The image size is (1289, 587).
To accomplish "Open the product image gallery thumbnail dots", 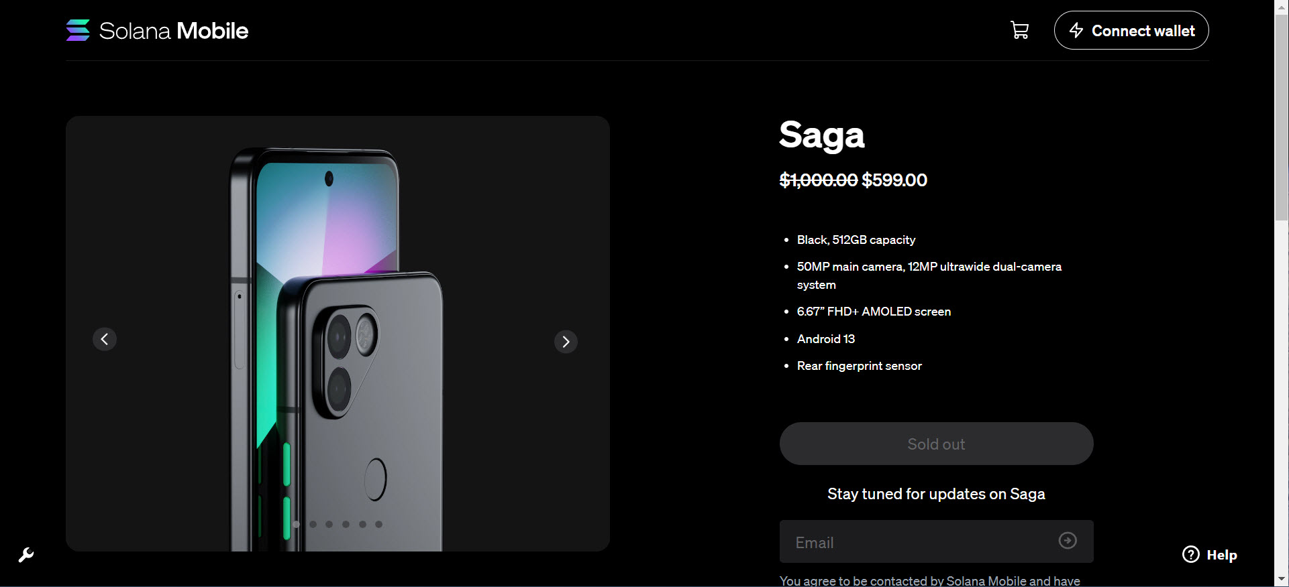I will [338, 524].
